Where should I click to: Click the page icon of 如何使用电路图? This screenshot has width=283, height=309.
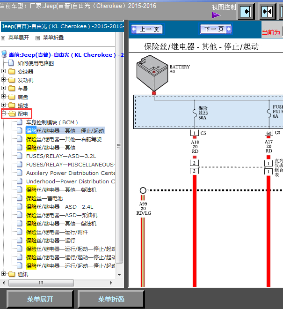(x=11, y=63)
